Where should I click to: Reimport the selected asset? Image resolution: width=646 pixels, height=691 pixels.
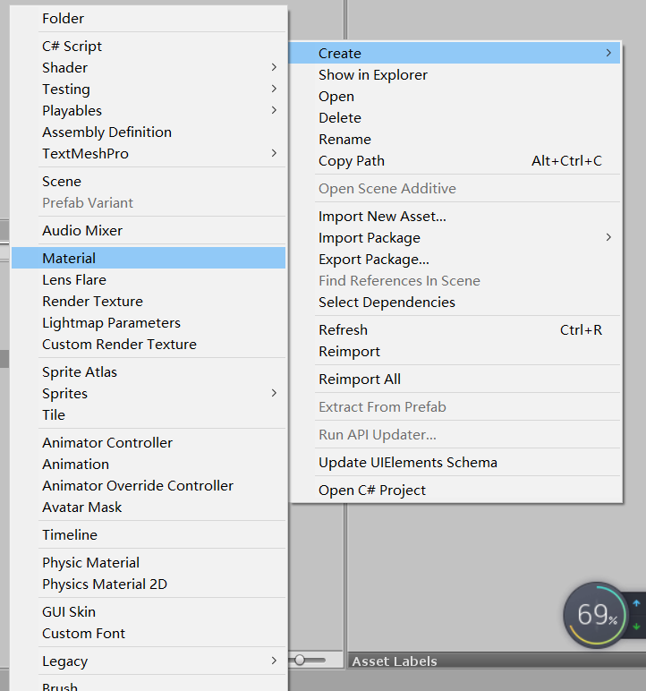click(455, 352)
